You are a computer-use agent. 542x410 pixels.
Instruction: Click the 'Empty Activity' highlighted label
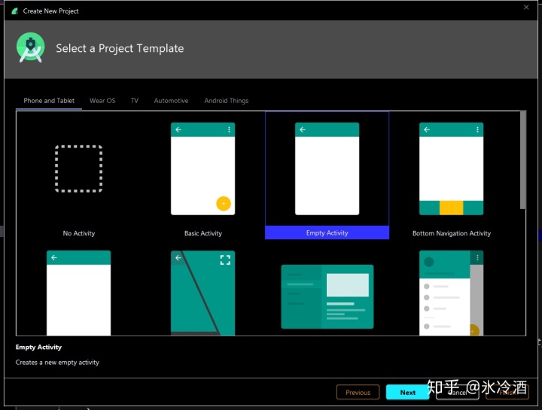(327, 232)
